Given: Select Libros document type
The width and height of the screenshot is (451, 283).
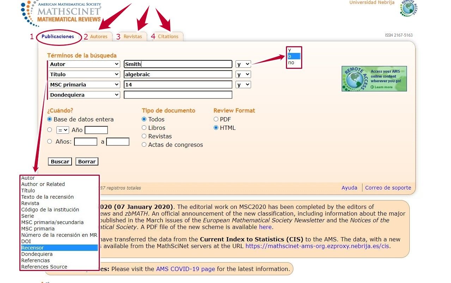Looking at the screenshot, I should (x=144, y=128).
